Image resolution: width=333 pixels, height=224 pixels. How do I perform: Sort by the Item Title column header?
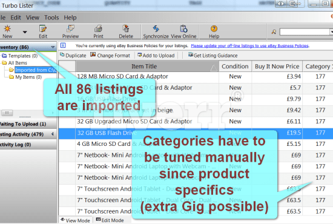[147, 67]
